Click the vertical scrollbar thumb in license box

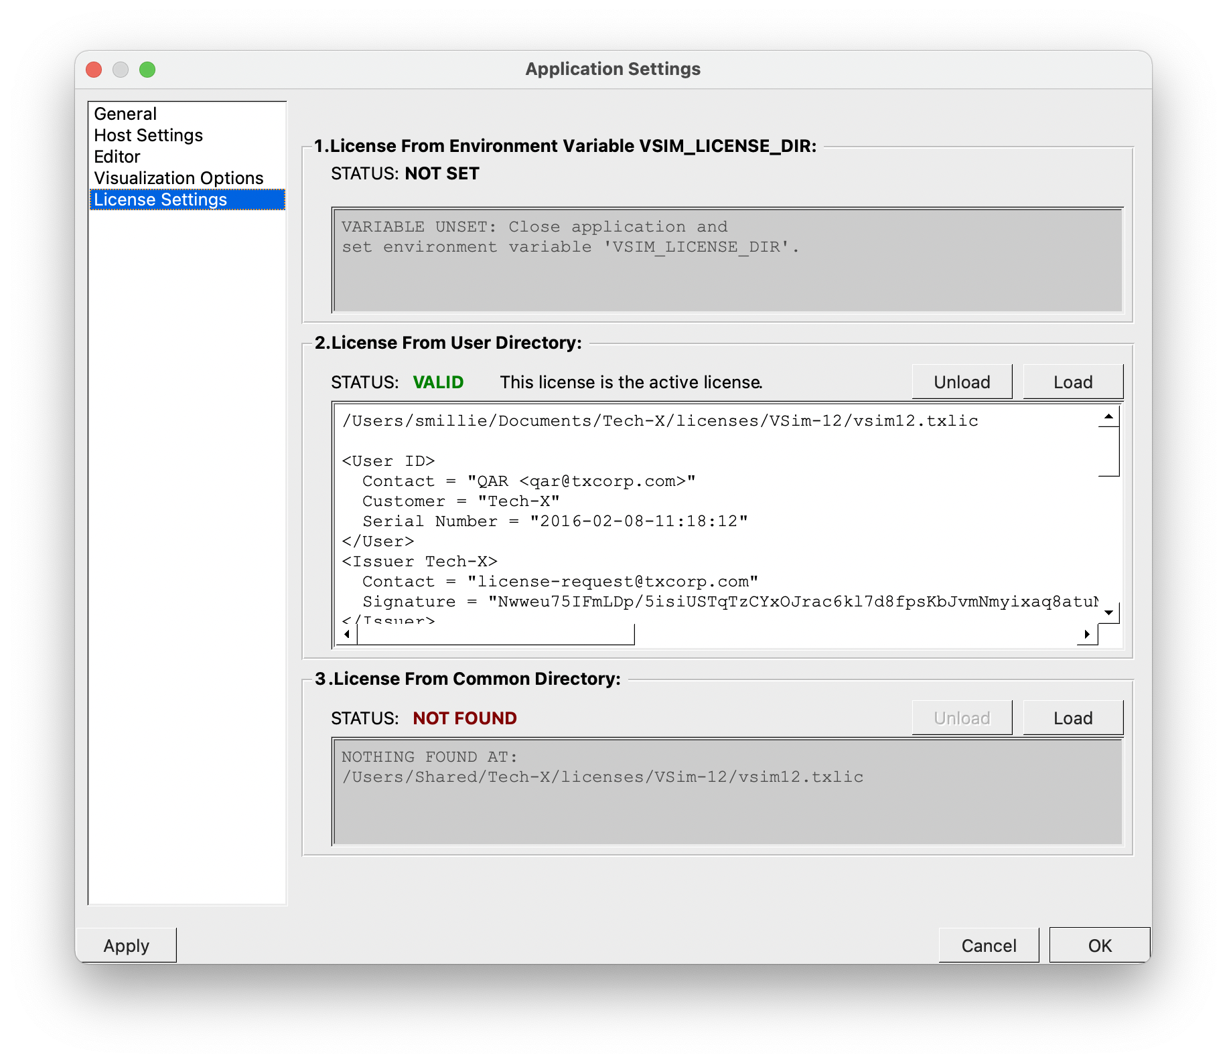tap(1109, 451)
